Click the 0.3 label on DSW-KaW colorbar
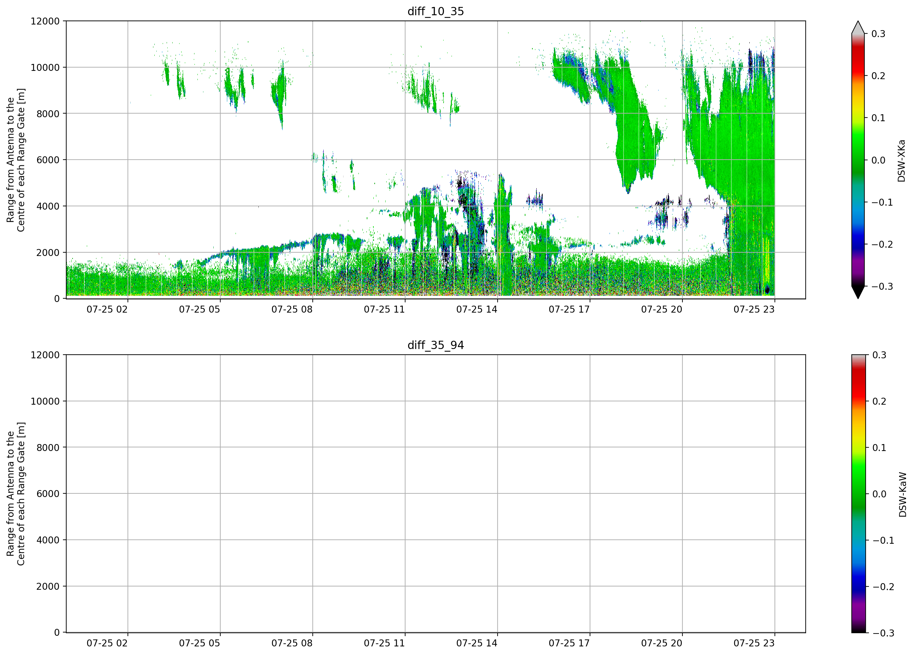Viewport: 914px width, 655px height. point(879,355)
